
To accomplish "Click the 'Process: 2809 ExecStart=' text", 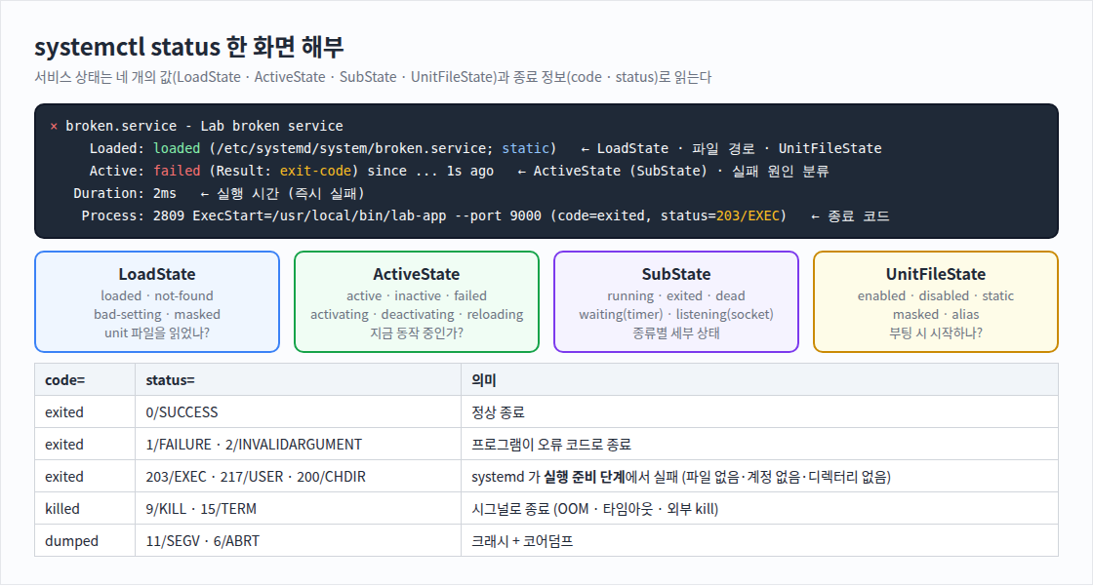I will point(177,216).
